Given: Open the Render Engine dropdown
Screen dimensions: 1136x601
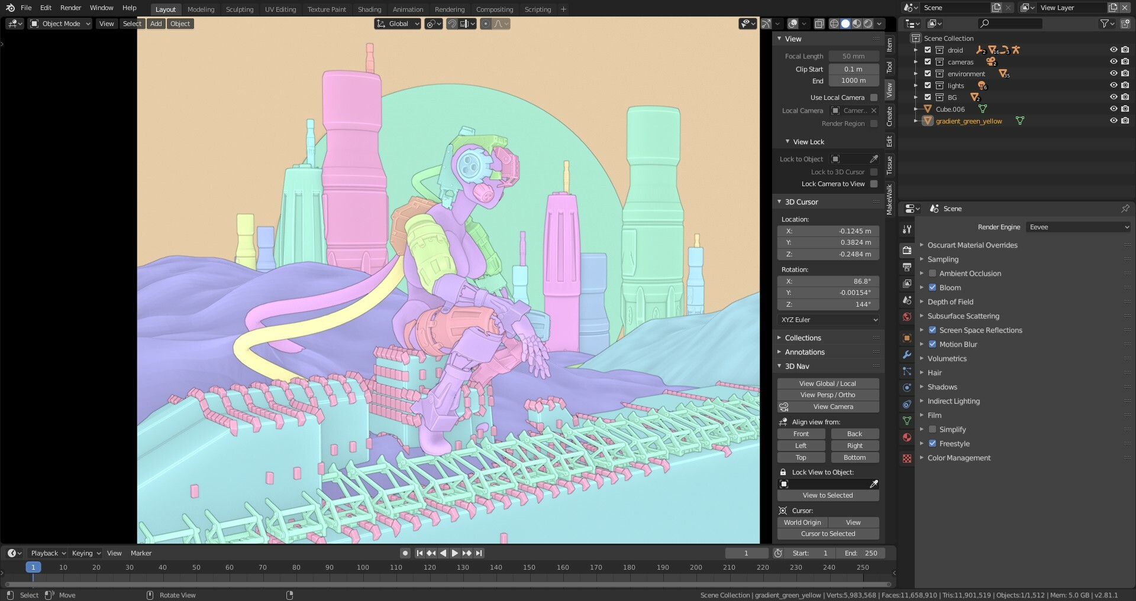Looking at the screenshot, I should click(1079, 227).
